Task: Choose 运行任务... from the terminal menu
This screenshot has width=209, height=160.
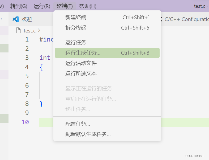Action: (x=107, y=42)
